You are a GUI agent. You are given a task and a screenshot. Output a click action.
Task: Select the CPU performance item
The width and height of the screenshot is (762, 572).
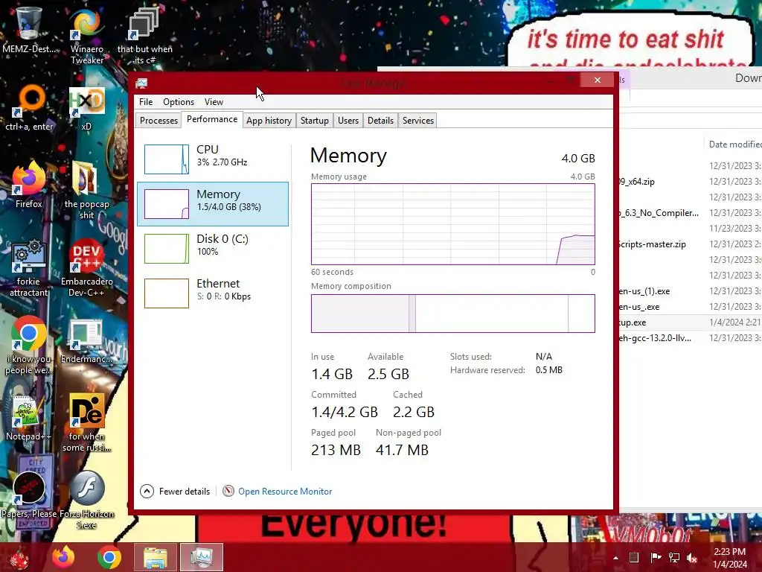click(x=213, y=159)
